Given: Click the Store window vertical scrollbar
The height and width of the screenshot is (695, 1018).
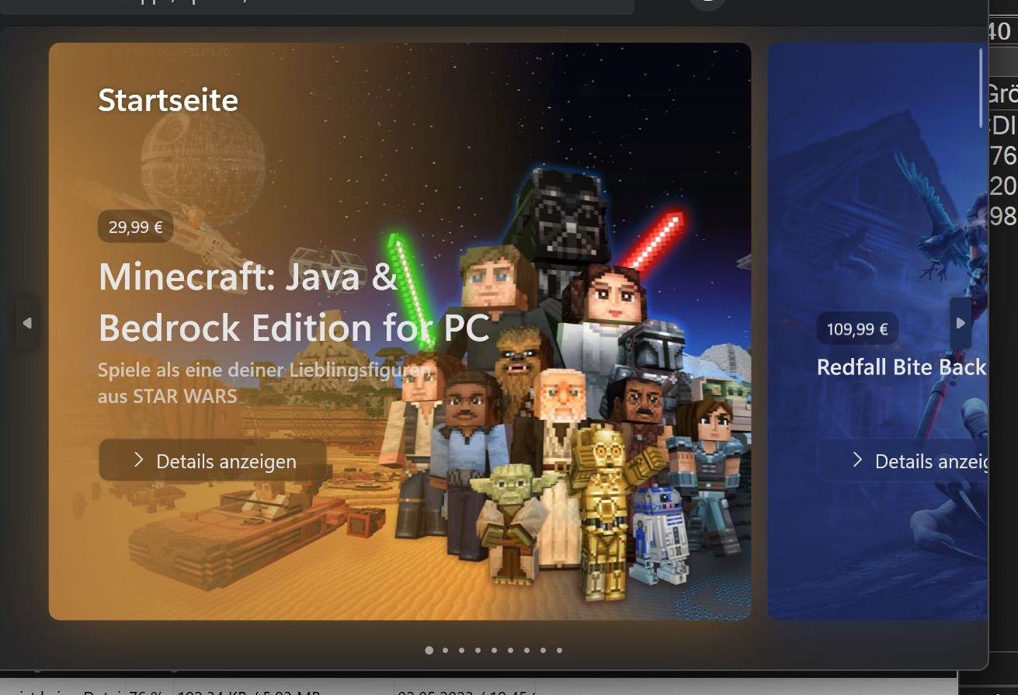Looking at the screenshot, I should 981,87.
